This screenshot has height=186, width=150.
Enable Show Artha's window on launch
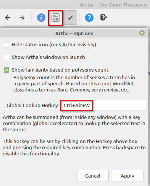pyautogui.click(x=6, y=57)
